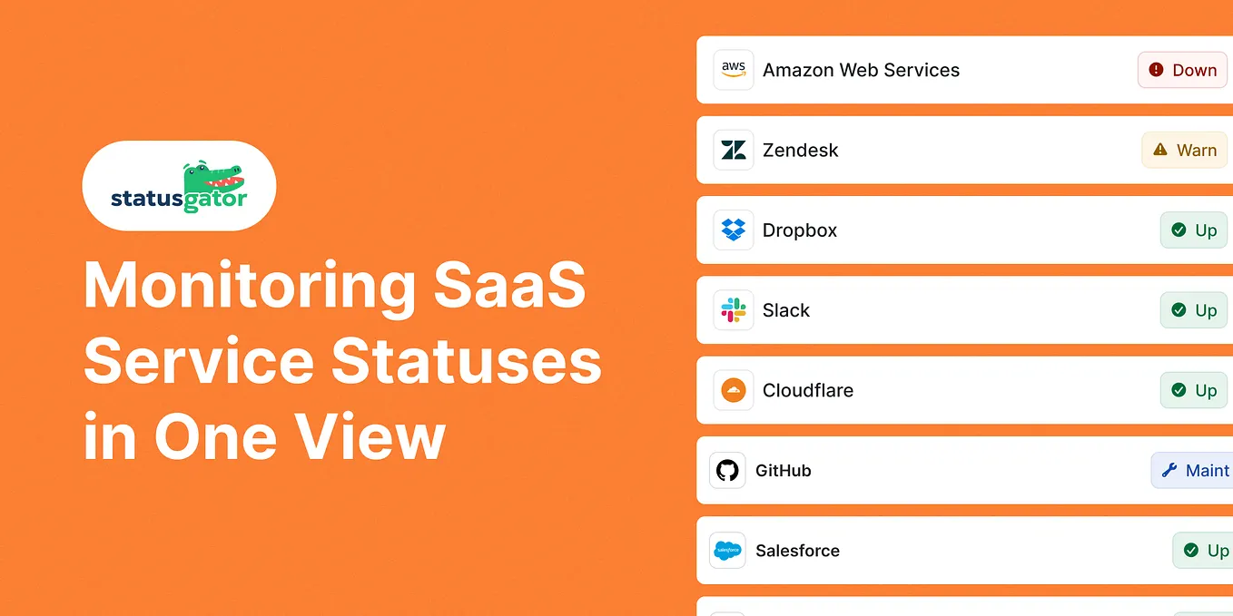
Task: Click the Salesforce cloud logo icon
Action: click(x=727, y=550)
